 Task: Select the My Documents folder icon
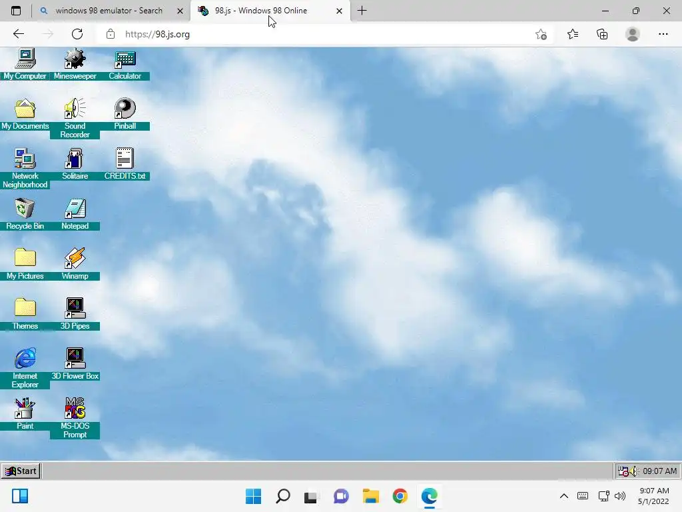point(25,114)
